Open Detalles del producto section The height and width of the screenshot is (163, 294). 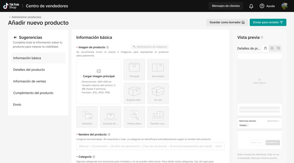coord(29,70)
